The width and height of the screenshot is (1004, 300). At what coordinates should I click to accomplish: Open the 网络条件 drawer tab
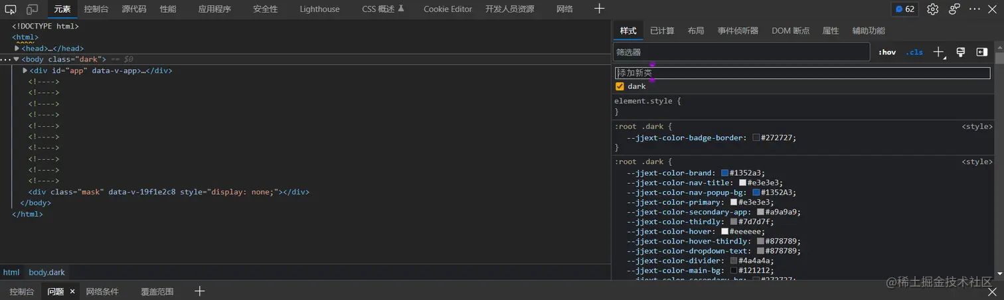point(102,291)
